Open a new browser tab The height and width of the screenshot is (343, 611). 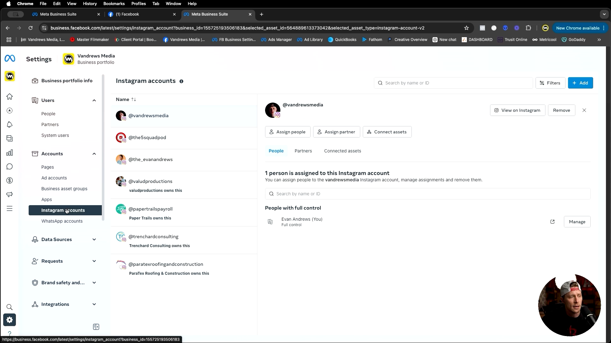262,14
